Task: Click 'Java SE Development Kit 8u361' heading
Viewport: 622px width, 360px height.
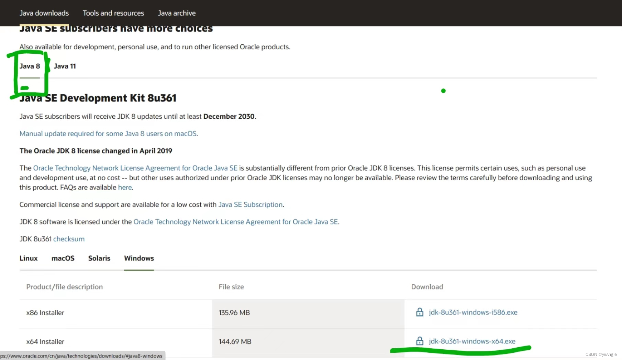Action: point(98,98)
